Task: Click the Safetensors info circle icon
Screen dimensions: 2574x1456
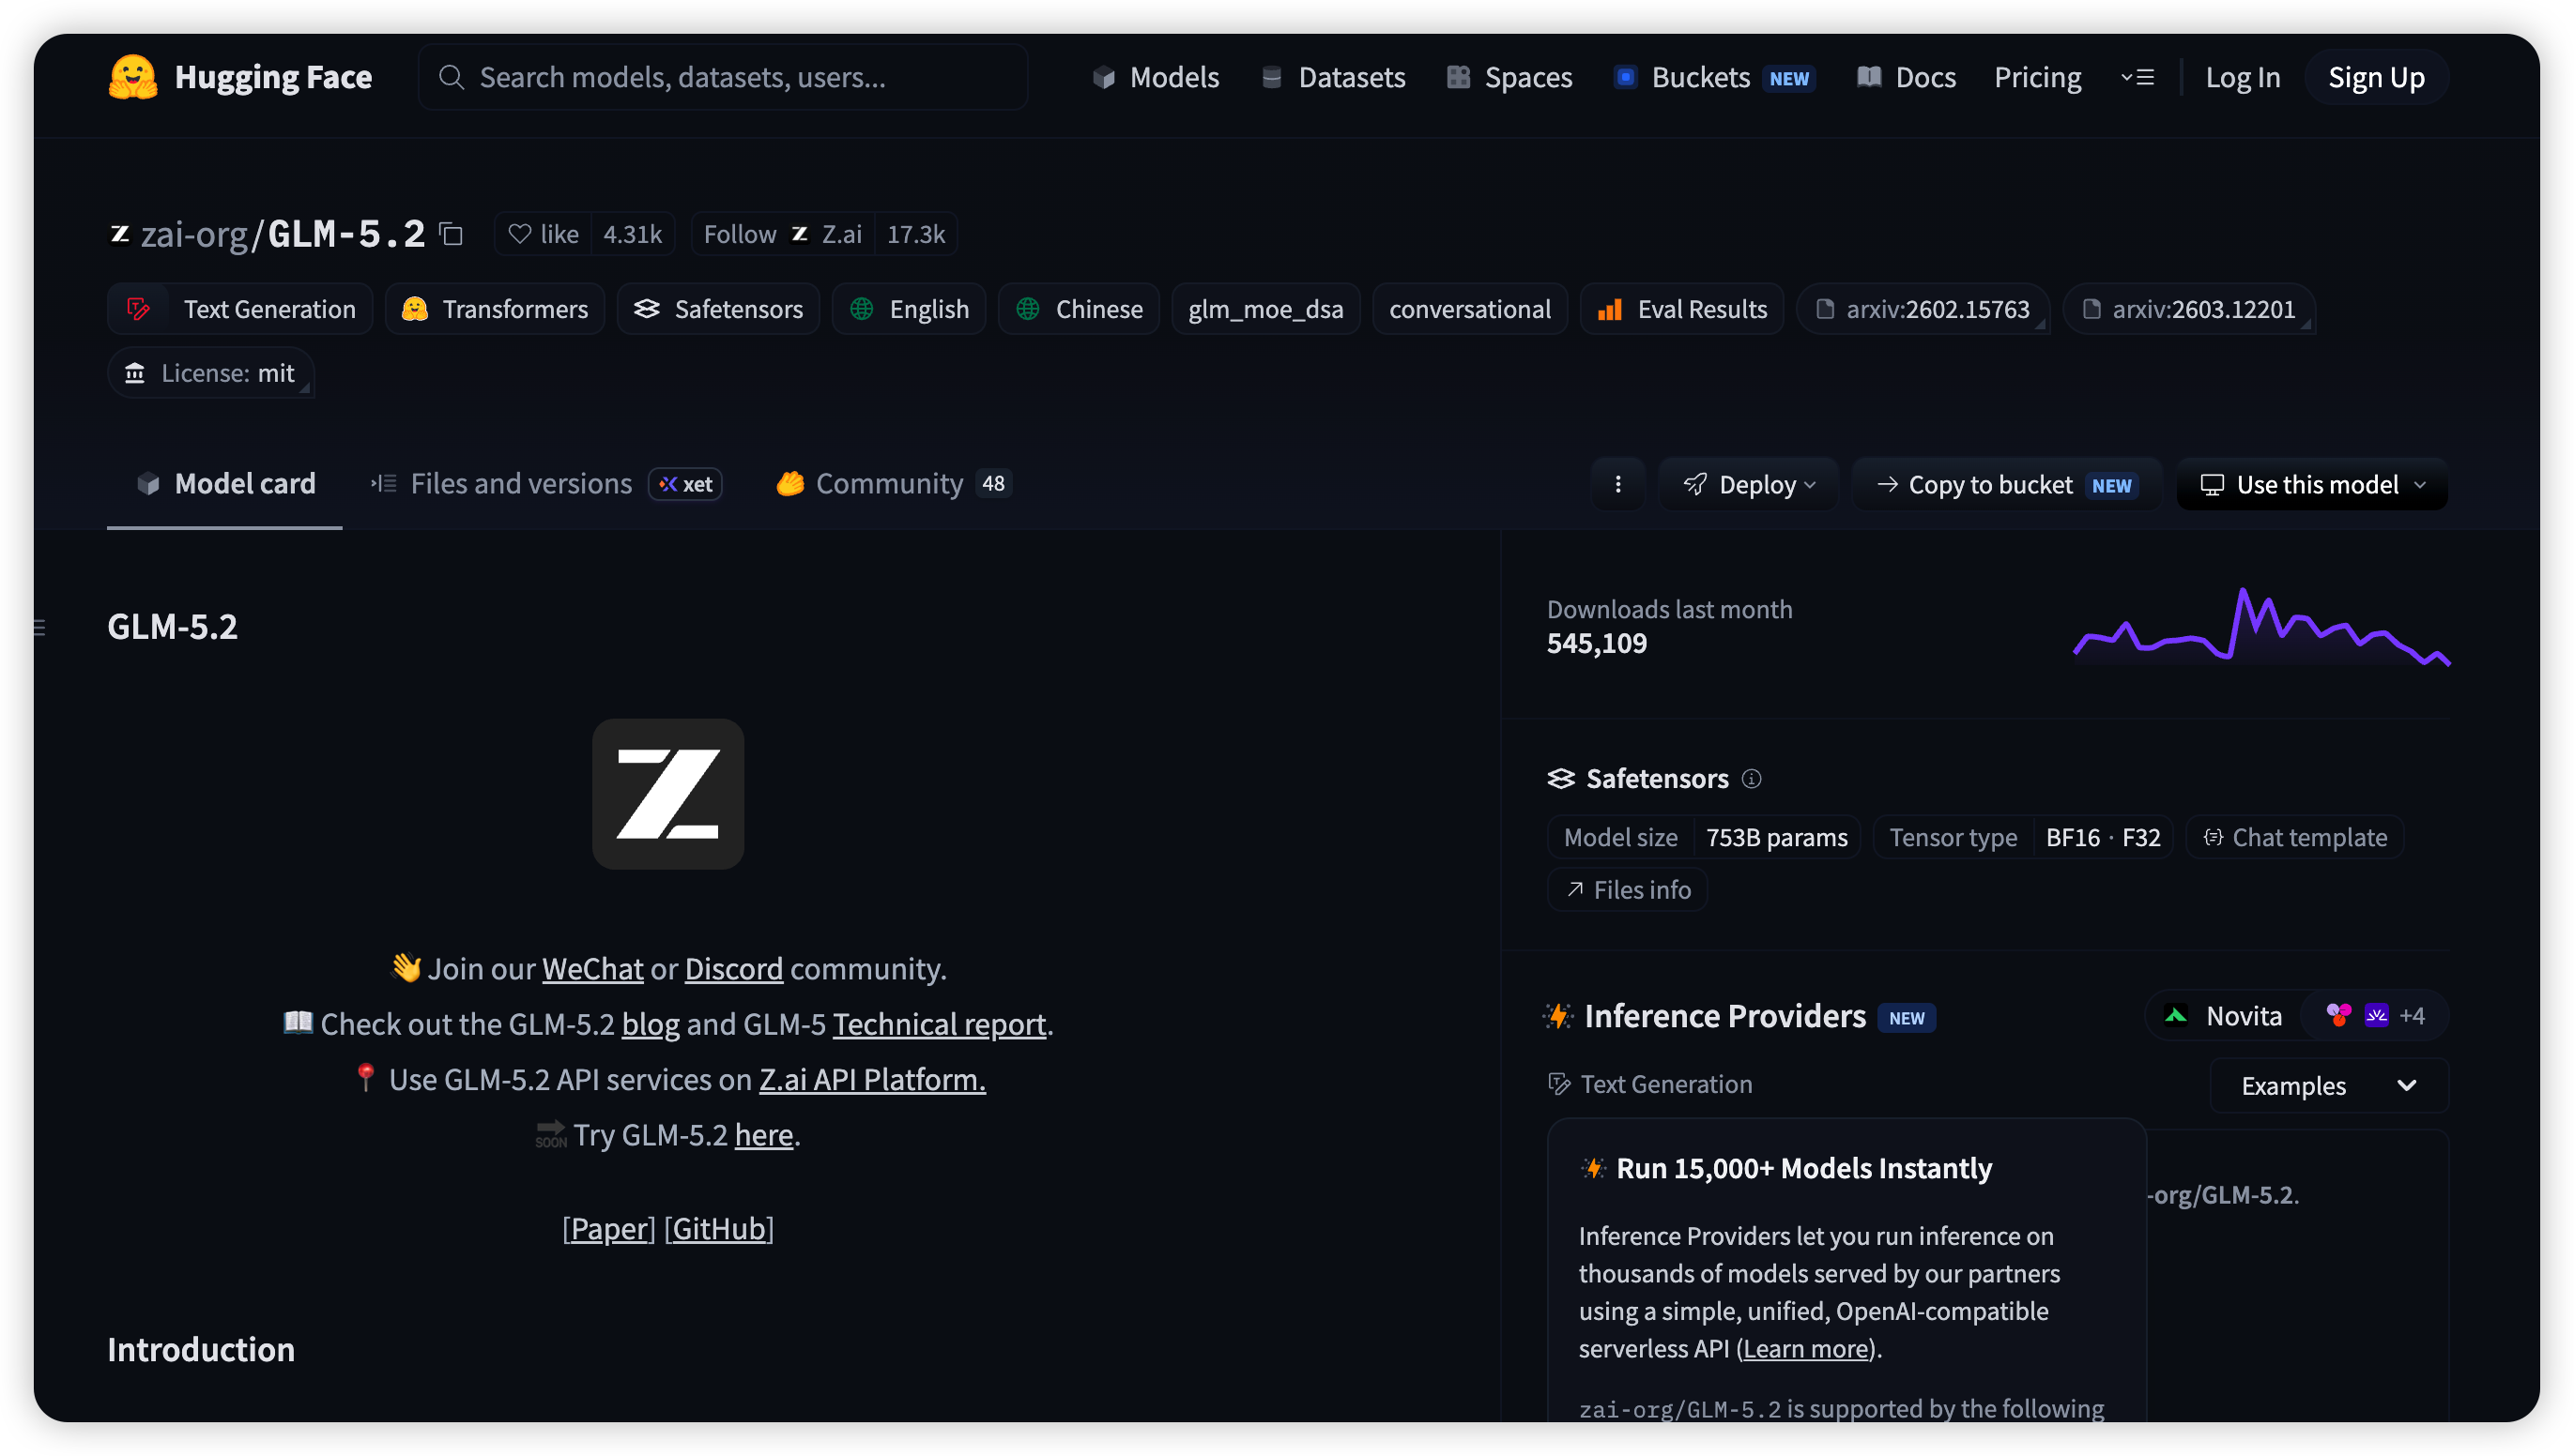Action: tap(1751, 778)
